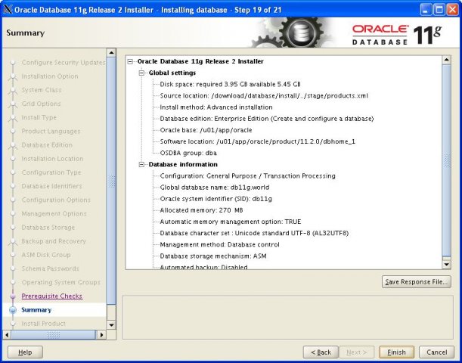Screen dimensions: 462x363
Task: Click down arrow of summary tree scrollbar
Action: (x=447, y=264)
